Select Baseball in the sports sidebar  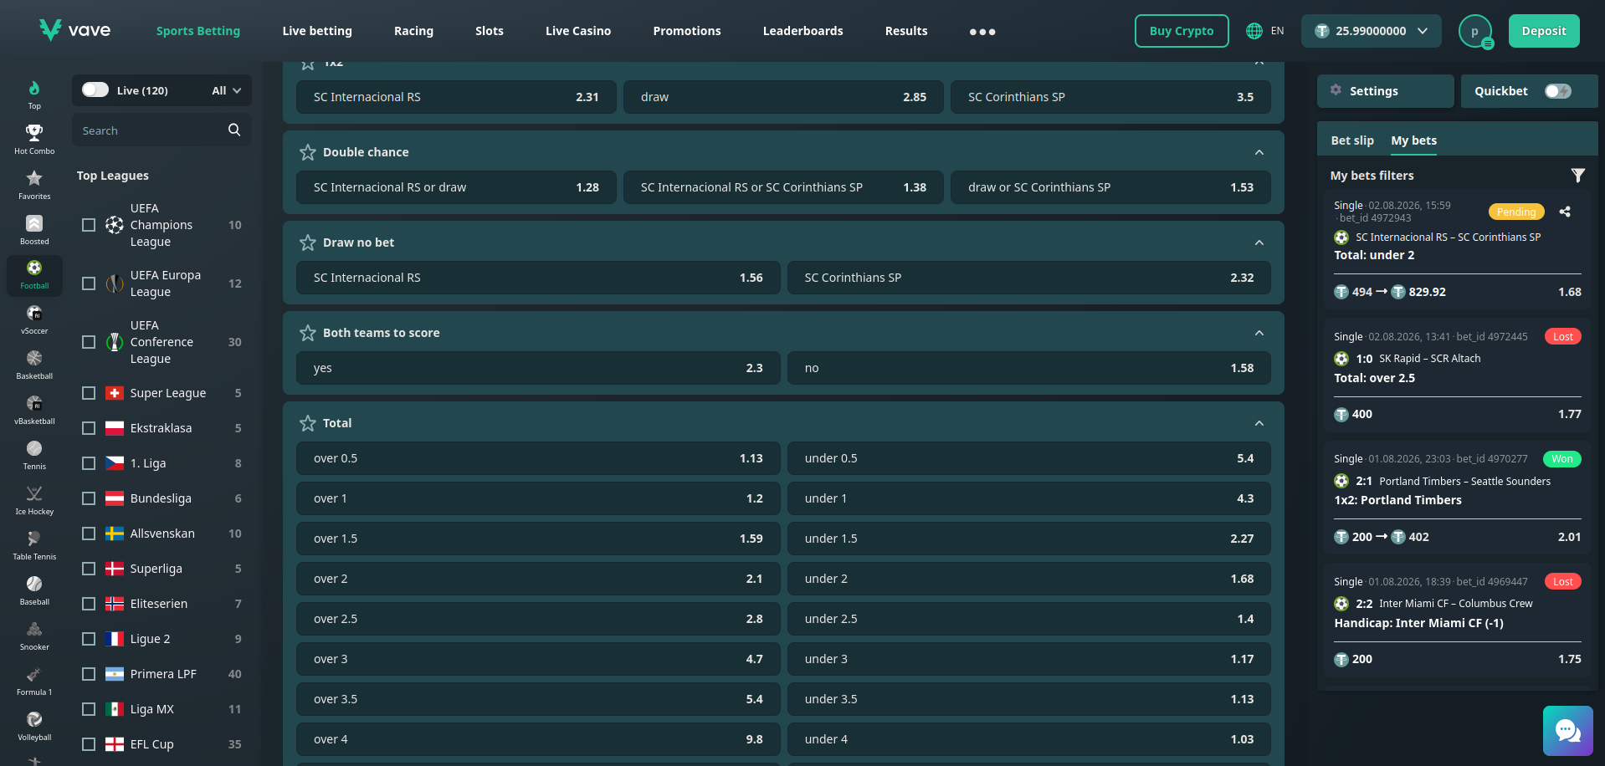pos(34,590)
